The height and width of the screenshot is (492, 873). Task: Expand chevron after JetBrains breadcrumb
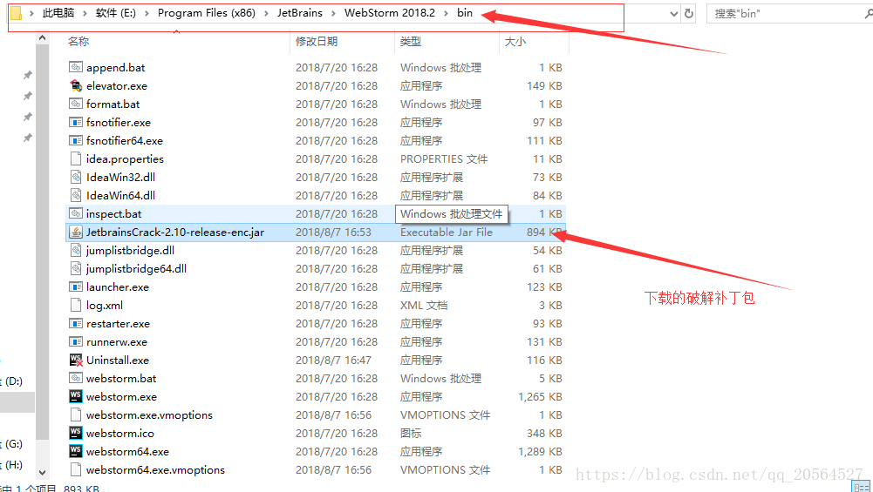pyautogui.click(x=333, y=13)
